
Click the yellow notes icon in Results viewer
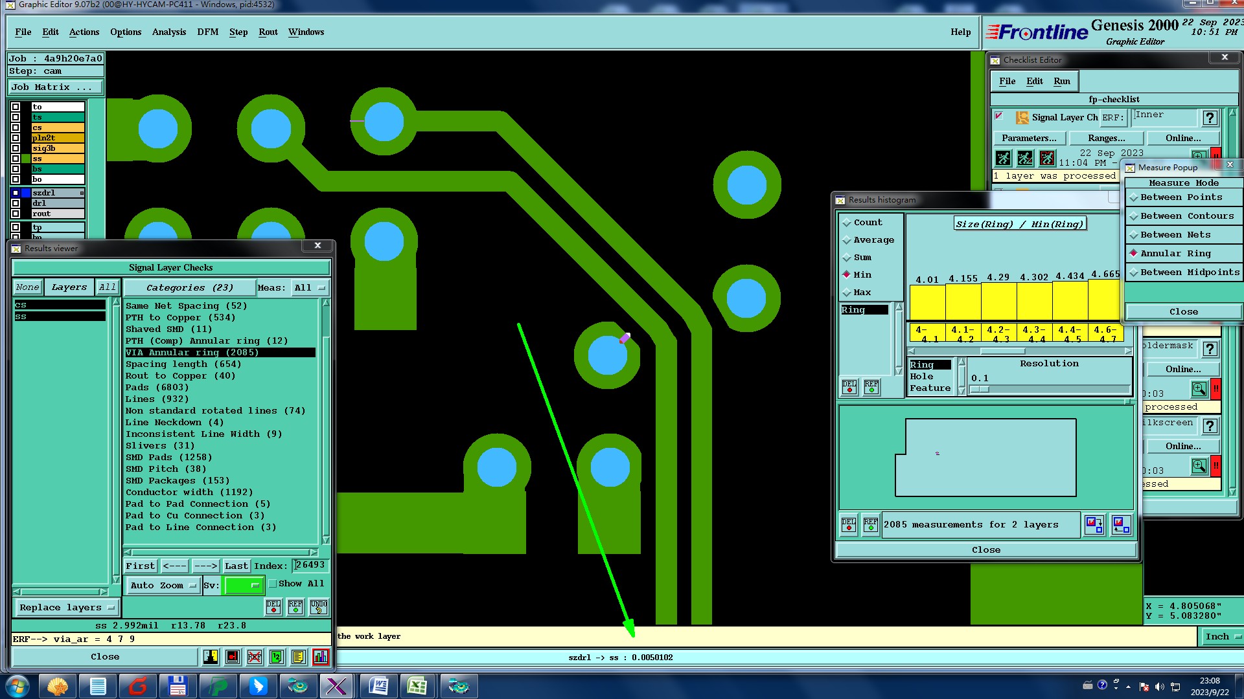coord(298,657)
